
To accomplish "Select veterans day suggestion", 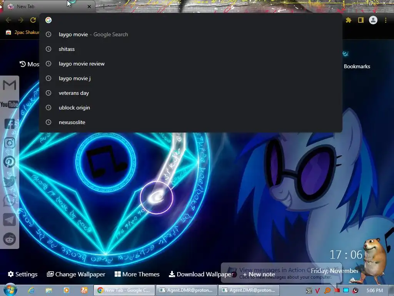I will [x=191, y=93].
